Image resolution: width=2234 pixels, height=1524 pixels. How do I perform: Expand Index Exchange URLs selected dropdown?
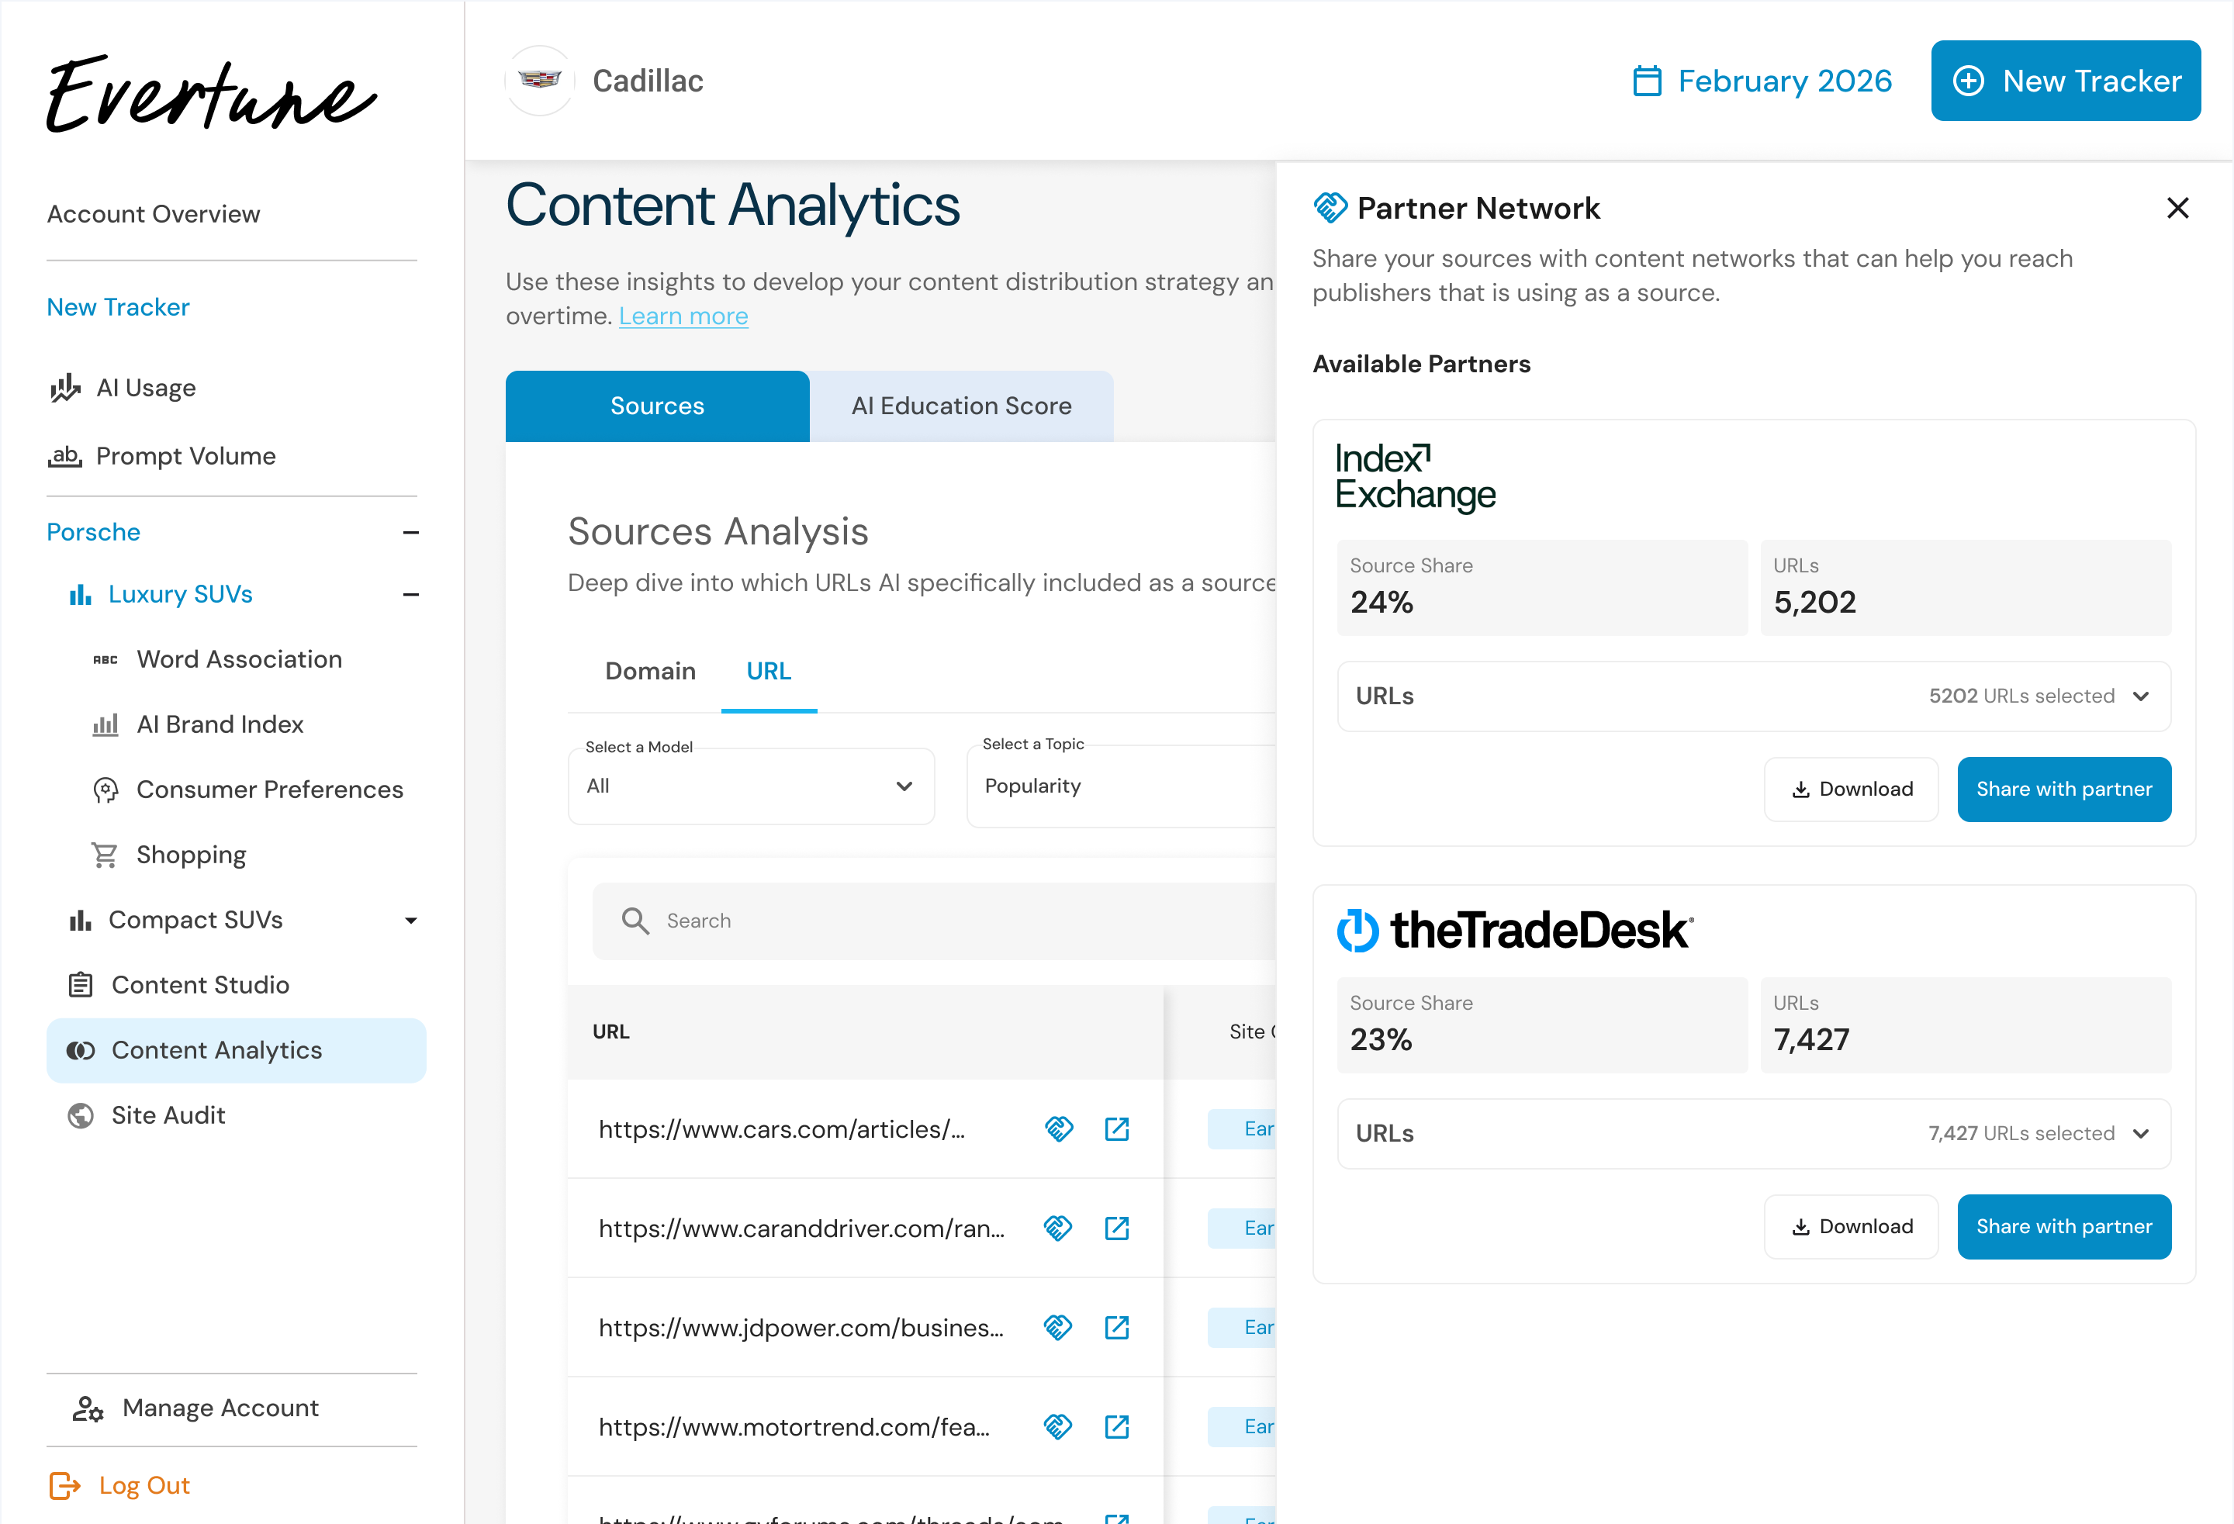[x=2140, y=696]
